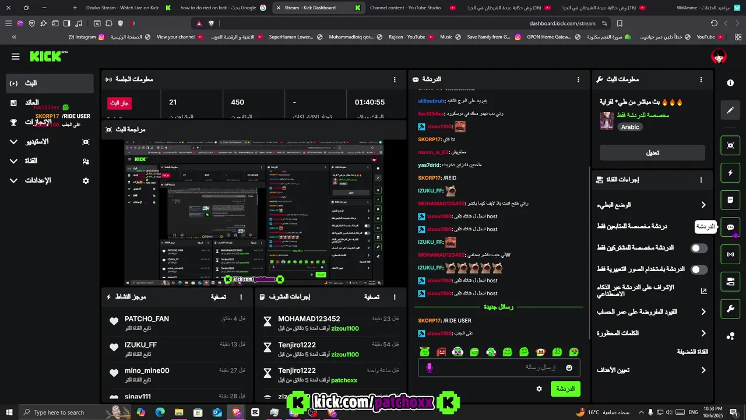Expand banned words chevron
746x420 pixels.
pyautogui.click(x=703, y=333)
